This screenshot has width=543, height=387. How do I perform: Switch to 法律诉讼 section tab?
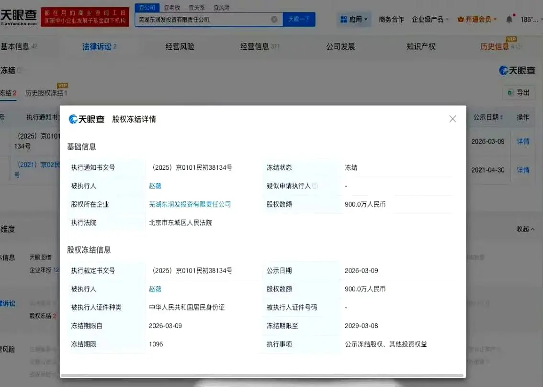click(x=100, y=46)
